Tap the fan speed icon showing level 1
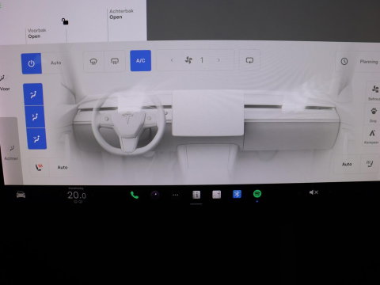This screenshot has height=285, width=380. [188, 60]
